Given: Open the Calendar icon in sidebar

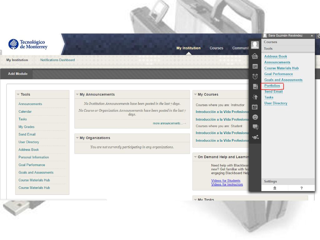Looking at the screenshot, I should coord(255,107).
